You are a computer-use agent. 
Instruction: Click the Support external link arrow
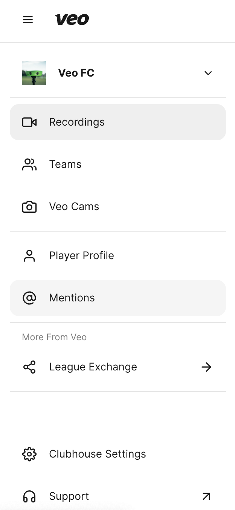click(206, 496)
